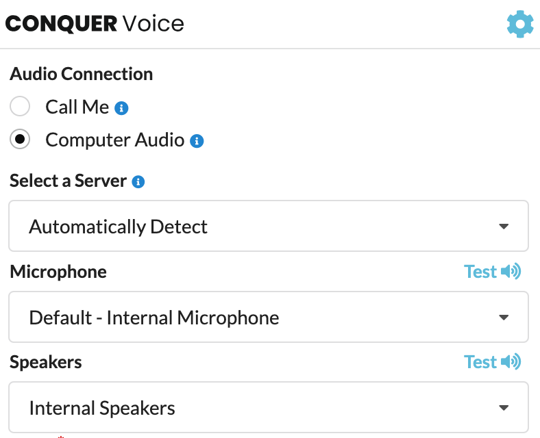
Task: Click the caret arrow in the Microphone dropdown
Action: point(504,317)
